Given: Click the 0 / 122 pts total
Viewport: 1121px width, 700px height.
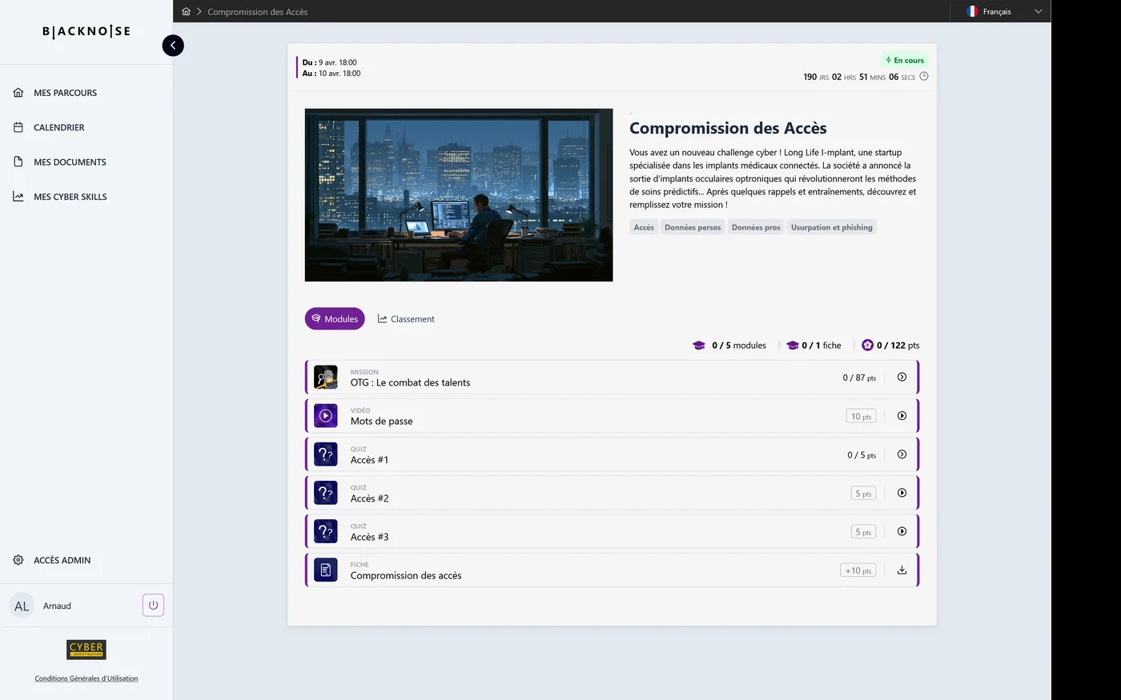Looking at the screenshot, I should click(890, 346).
